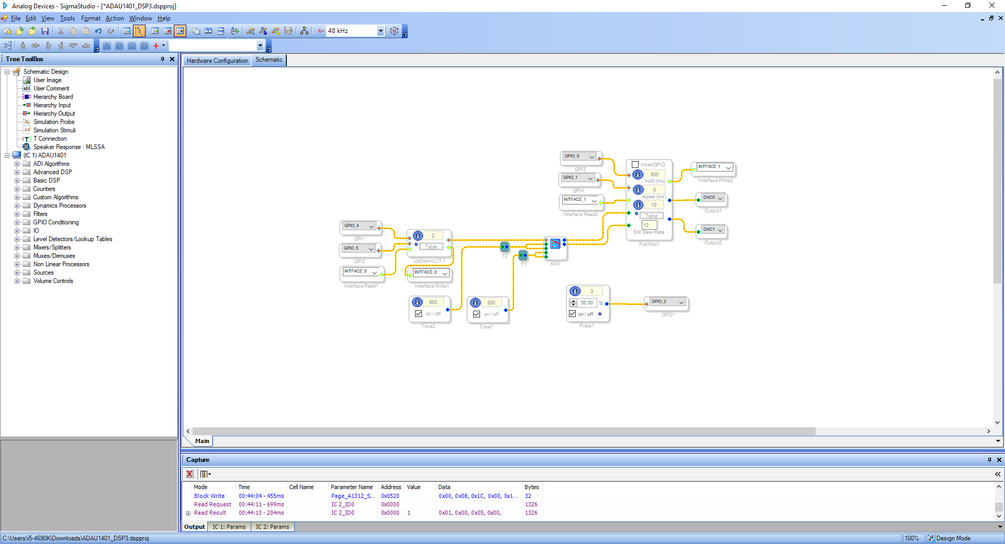
Task: Click the schematic horizontal scrollbar
Action: point(504,432)
